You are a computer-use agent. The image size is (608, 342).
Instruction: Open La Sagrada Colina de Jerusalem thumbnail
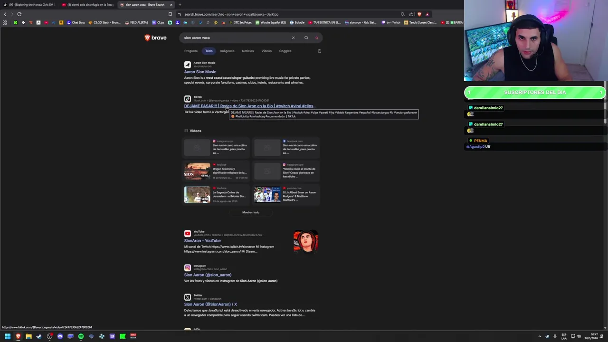coord(197,195)
